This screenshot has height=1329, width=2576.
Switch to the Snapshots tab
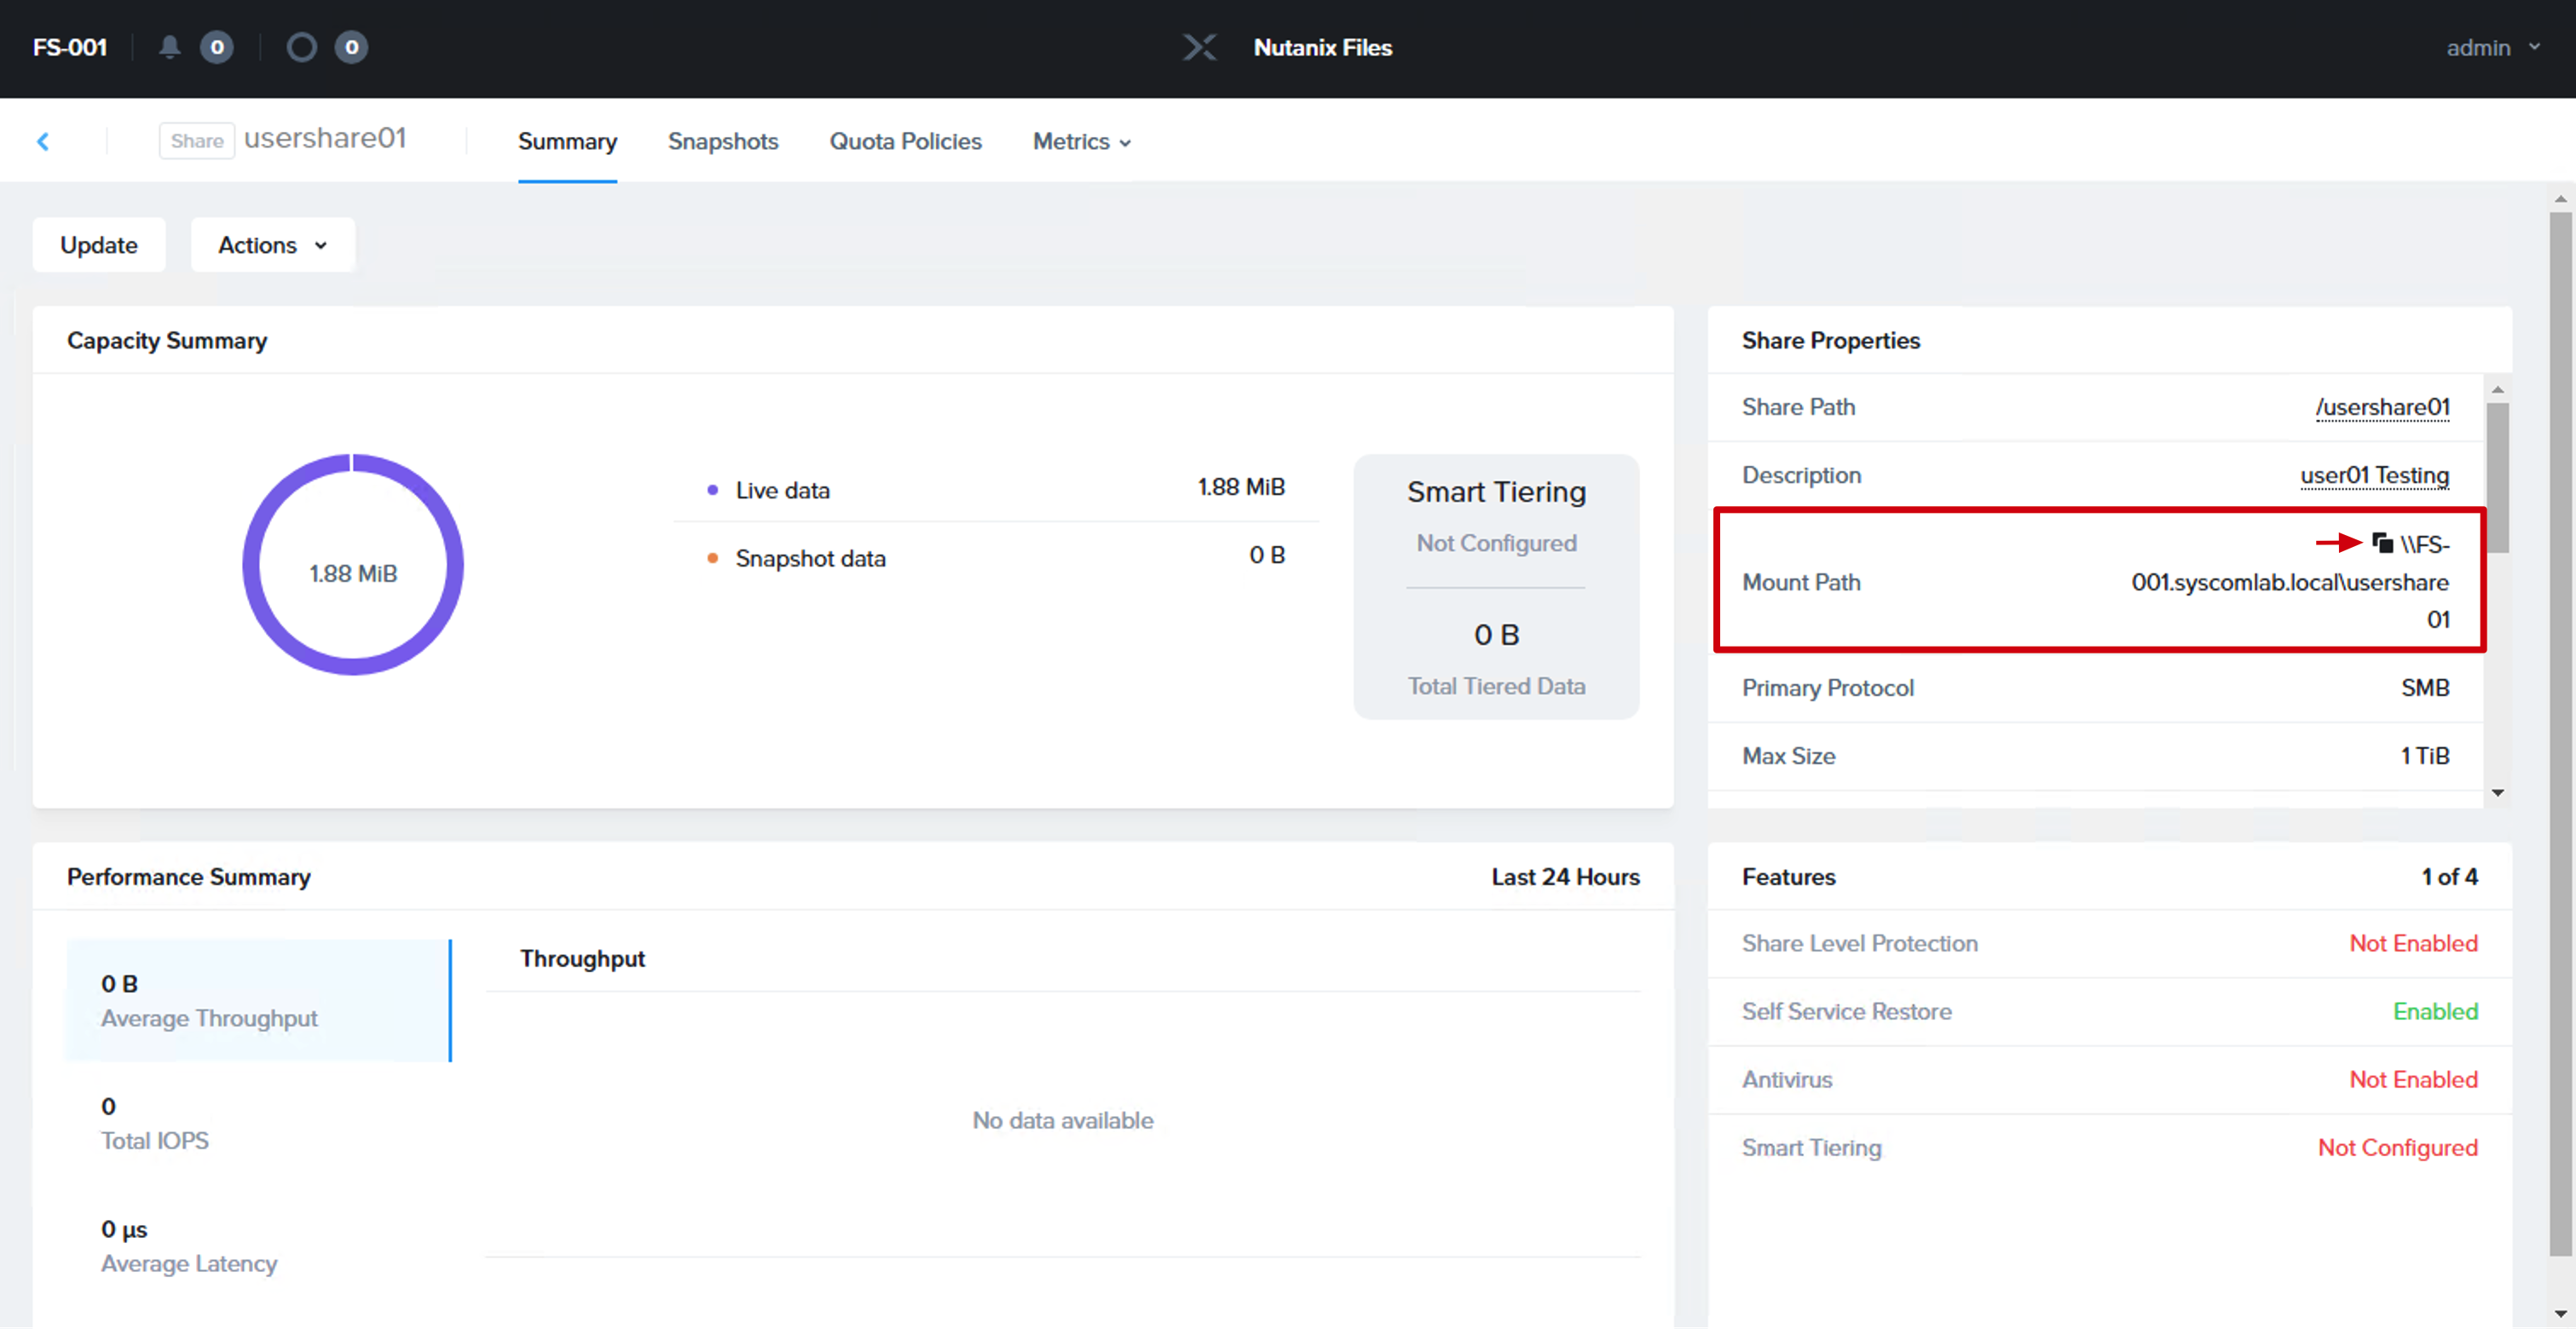coord(723,142)
